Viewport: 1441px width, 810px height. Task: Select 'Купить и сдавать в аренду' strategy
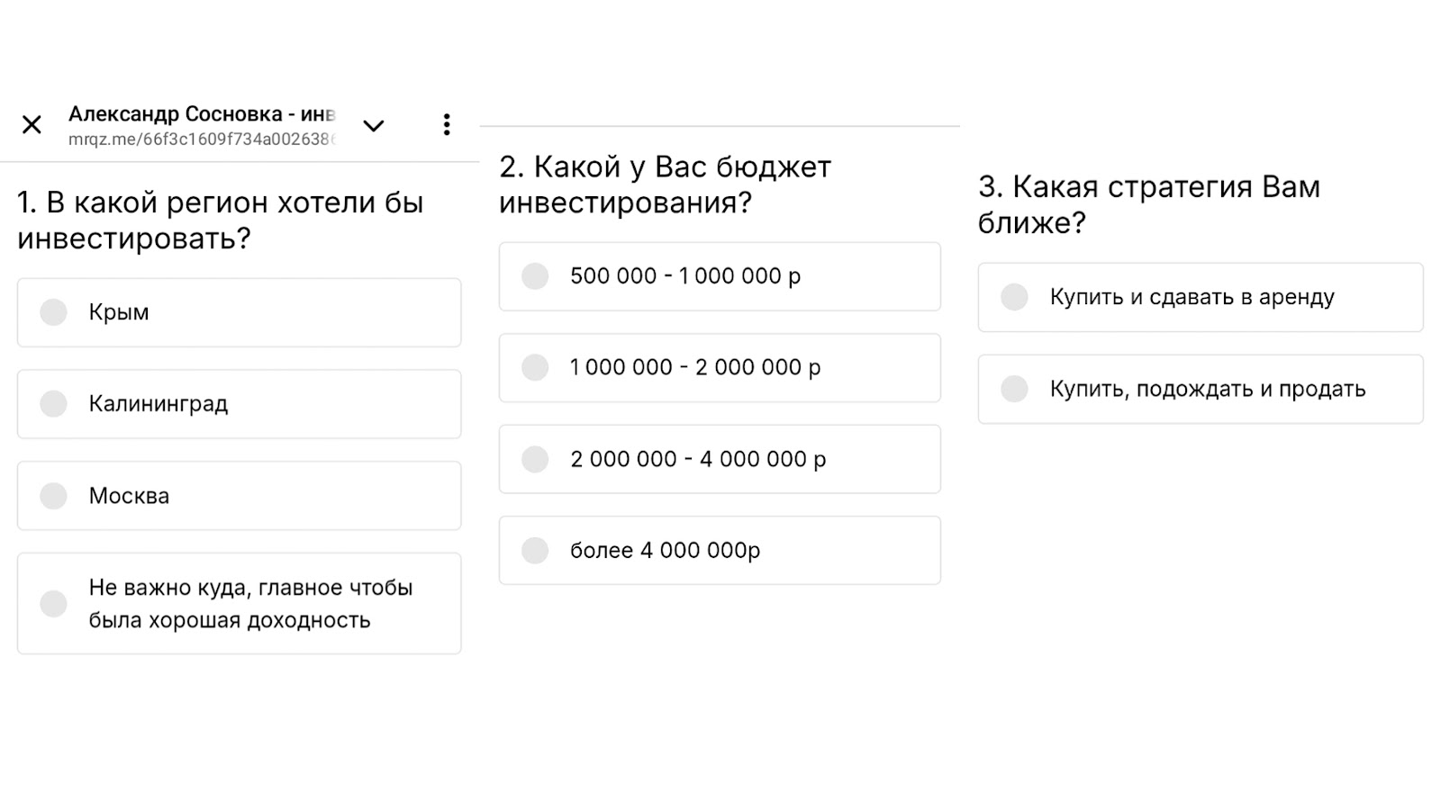point(1200,297)
